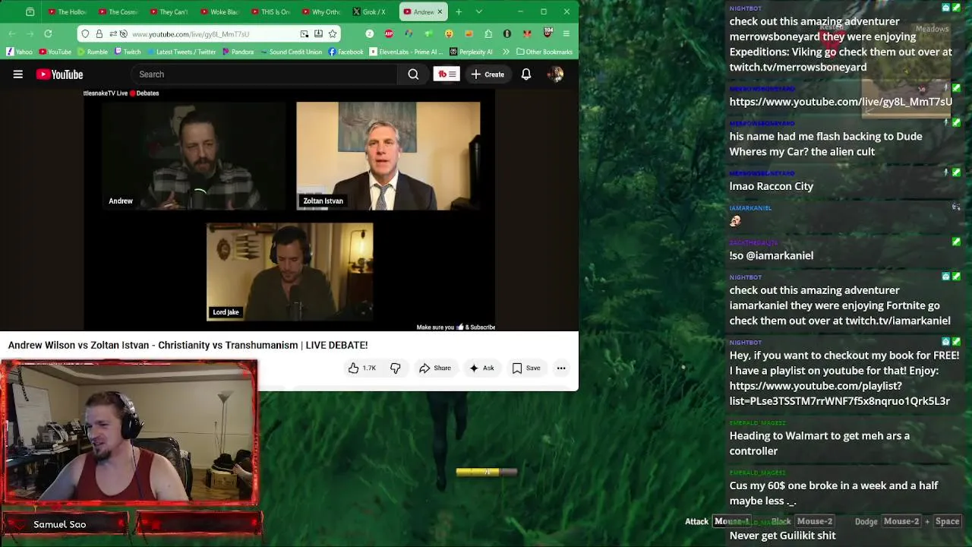Image resolution: width=972 pixels, height=547 pixels.
Task: Switch to THIS Is On tab
Action: 270,11
